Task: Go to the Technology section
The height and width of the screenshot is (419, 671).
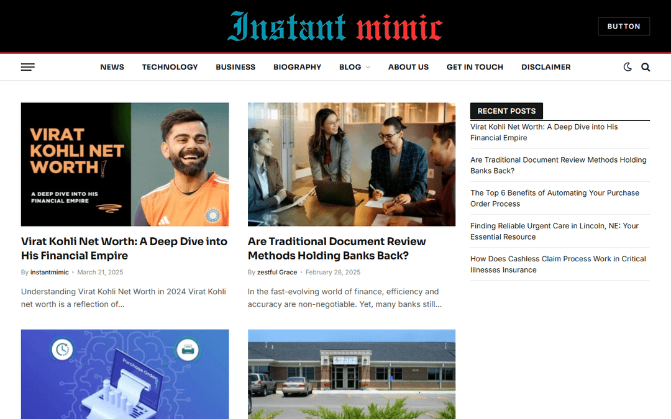Action: (x=170, y=67)
